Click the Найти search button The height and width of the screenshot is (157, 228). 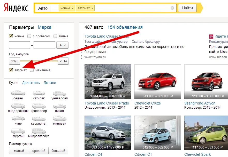187,8
